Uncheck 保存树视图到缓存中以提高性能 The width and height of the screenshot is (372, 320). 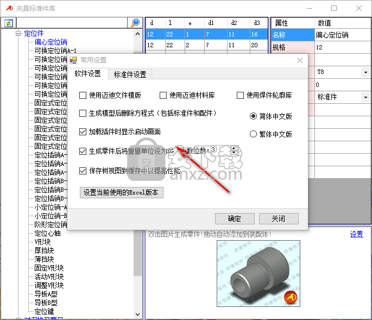pos(83,171)
